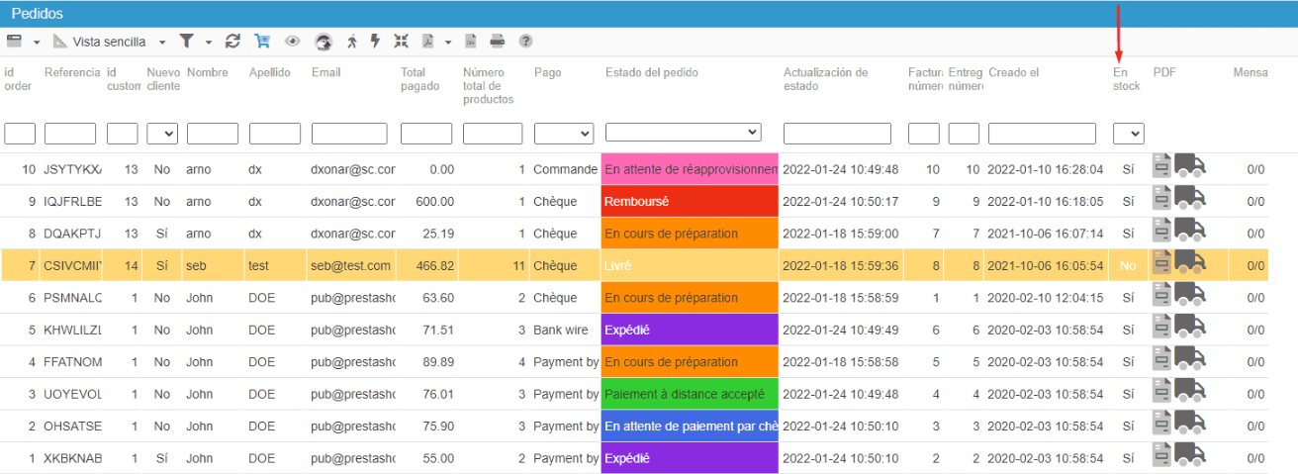Click the collapse arrows toolbar icon
Viewport: 1298px width, 474px height.
tap(401, 42)
